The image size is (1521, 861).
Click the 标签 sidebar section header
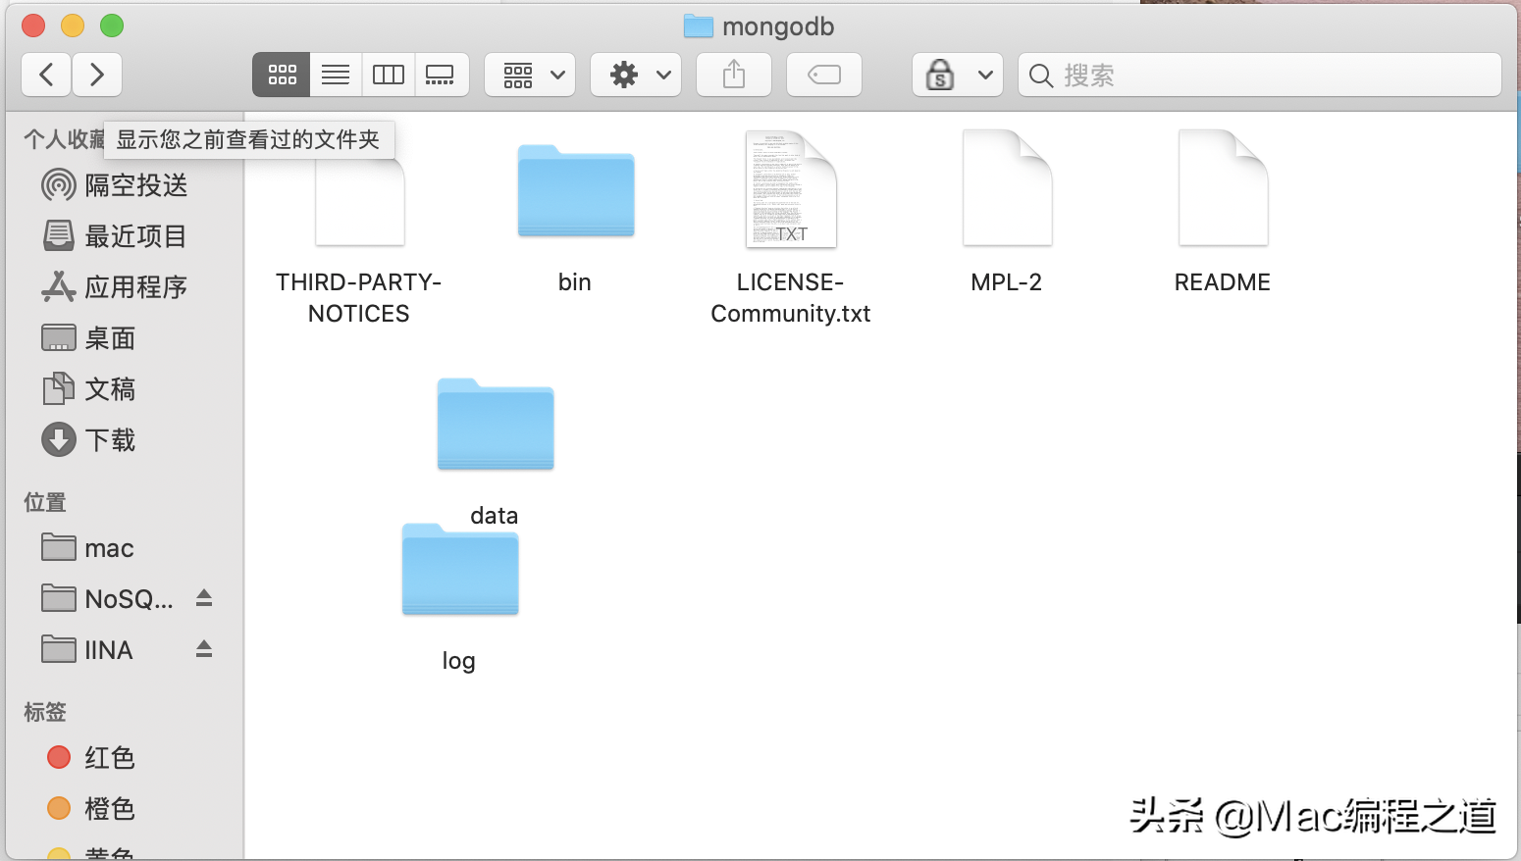point(45,712)
